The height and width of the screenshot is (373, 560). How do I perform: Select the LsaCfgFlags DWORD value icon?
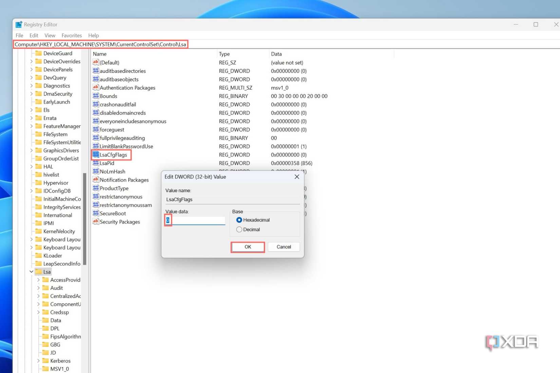(x=95, y=155)
